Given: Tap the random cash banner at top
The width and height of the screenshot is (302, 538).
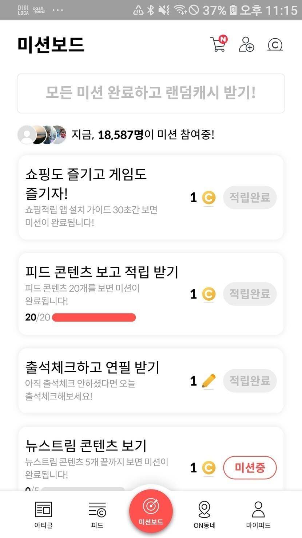Looking at the screenshot, I should 151,93.
